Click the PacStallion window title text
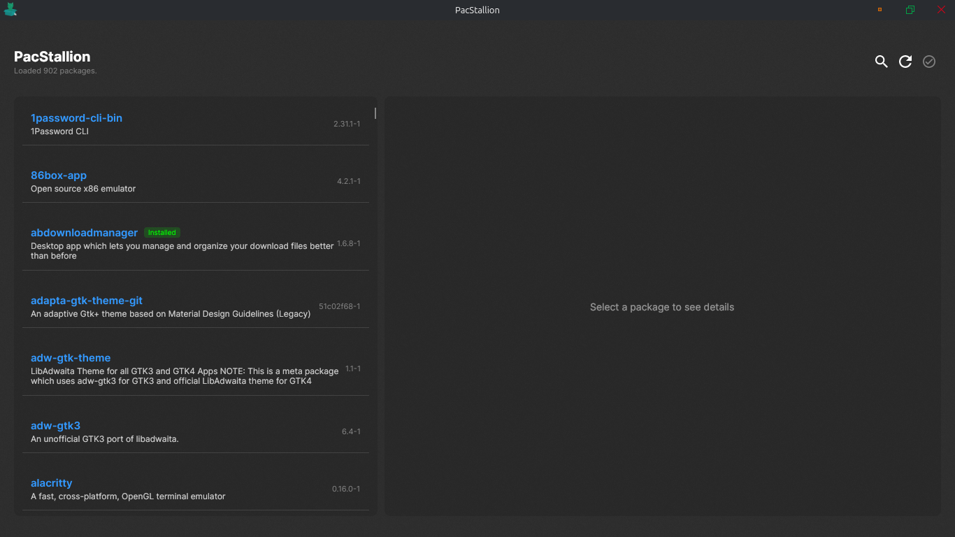Viewport: 955px width, 537px height. (477, 10)
